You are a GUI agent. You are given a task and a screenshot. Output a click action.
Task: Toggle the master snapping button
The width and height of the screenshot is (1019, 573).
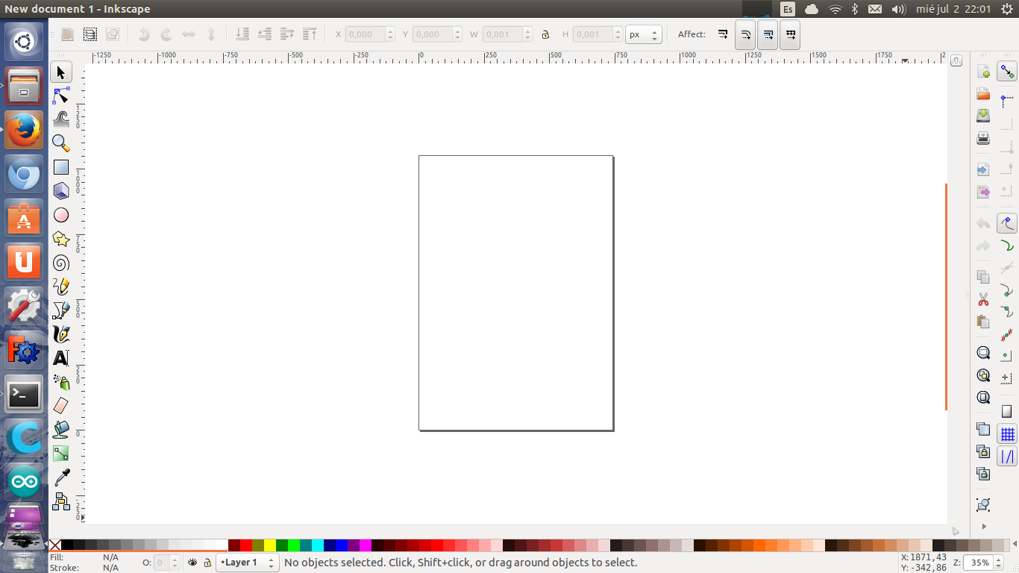[x=1007, y=72]
